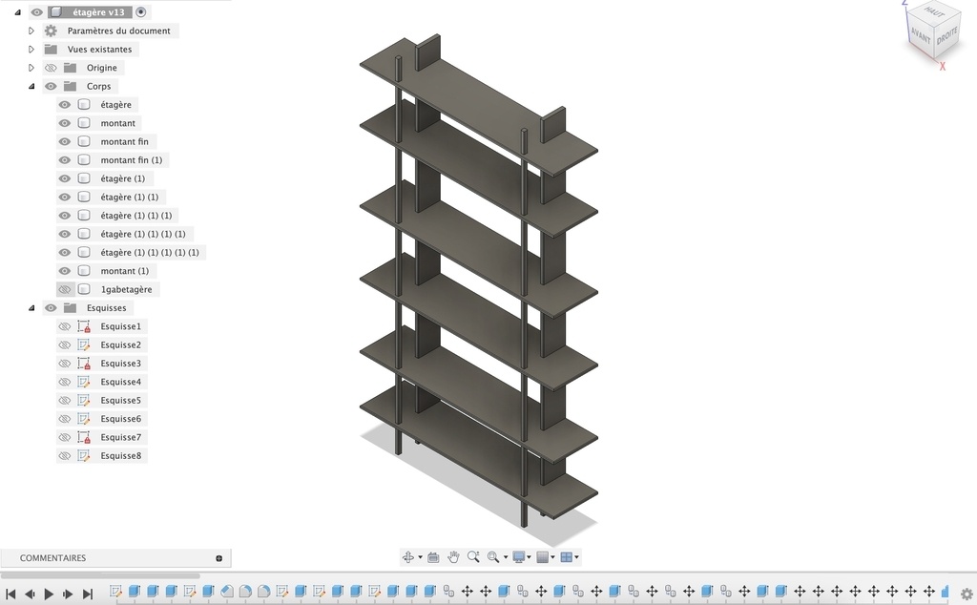Step back one timeline feature

point(30,595)
